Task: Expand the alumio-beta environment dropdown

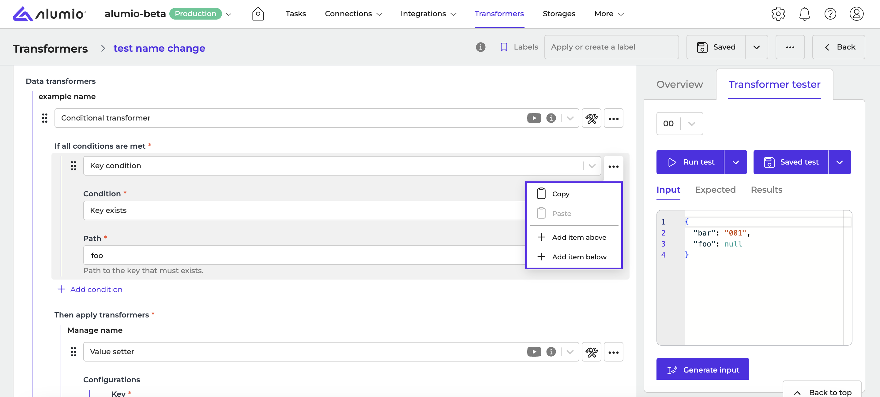Action: [x=228, y=14]
